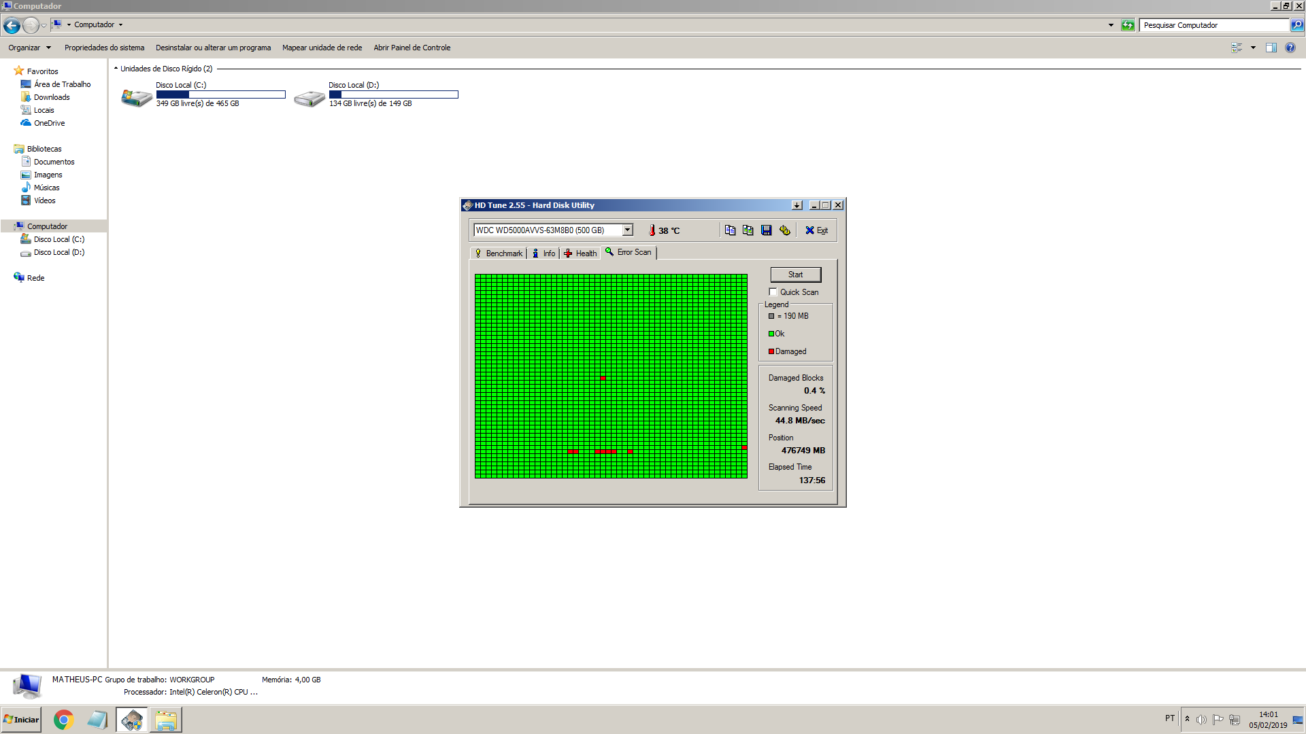Image resolution: width=1306 pixels, height=734 pixels.
Task: Open Disco Local (C:) in the sidebar tree
Action: click(59, 239)
